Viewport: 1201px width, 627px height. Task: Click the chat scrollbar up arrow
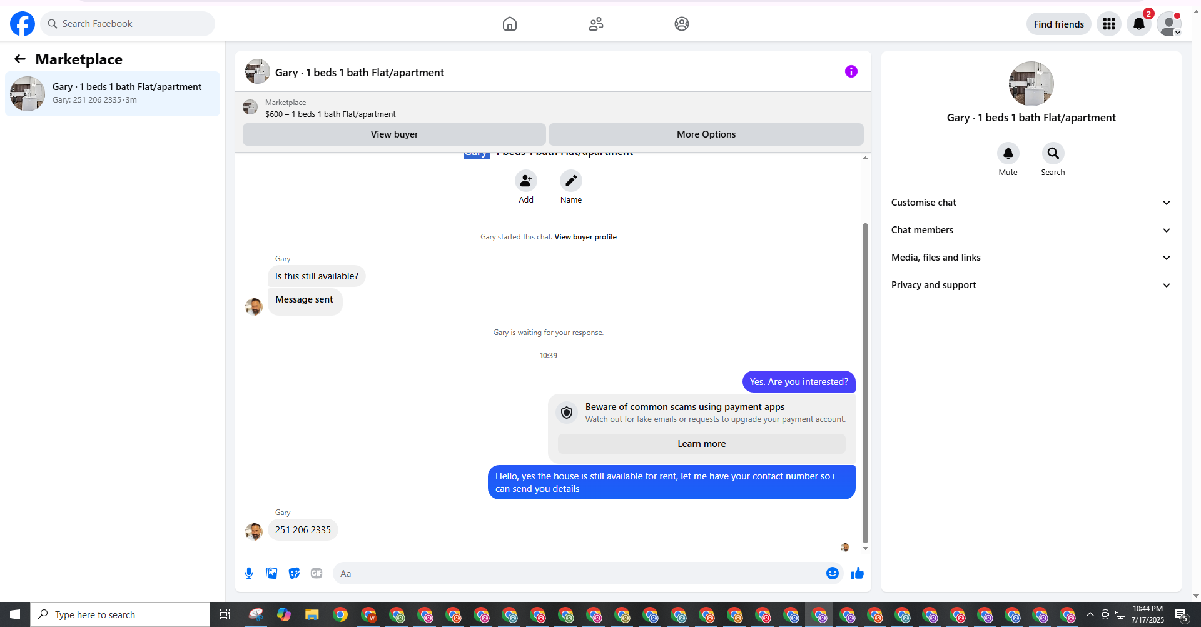[865, 158]
